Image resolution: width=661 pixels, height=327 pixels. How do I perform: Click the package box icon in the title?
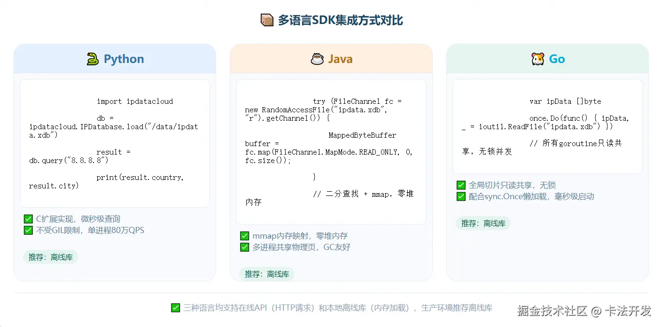(266, 20)
